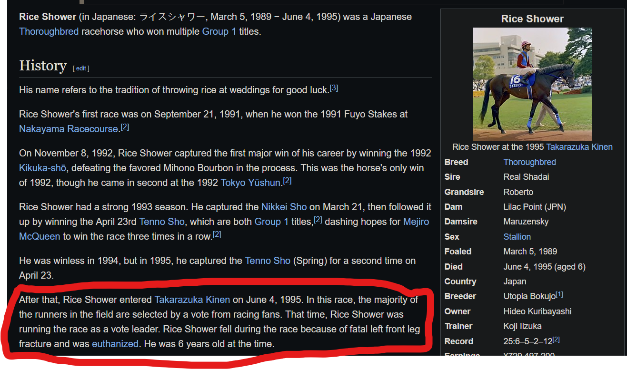Follow the Stallion link in the infobox
The image size is (627, 369).
click(517, 237)
